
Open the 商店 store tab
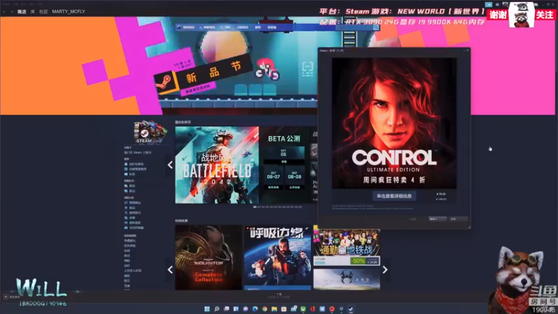click(22, 12)
